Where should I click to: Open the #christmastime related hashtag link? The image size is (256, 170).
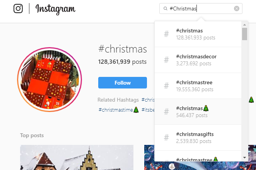click(x=119, y=110)
